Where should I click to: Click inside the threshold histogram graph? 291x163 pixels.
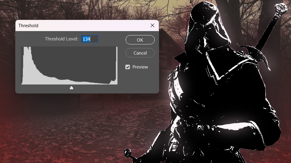(x=69, y=66)
